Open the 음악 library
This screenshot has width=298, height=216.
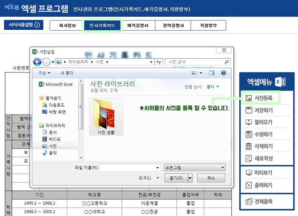pyautogui.click(x=50, y=153)
